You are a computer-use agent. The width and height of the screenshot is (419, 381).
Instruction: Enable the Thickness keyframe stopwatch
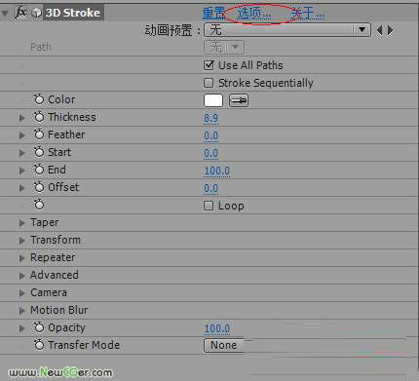(39, 117)
